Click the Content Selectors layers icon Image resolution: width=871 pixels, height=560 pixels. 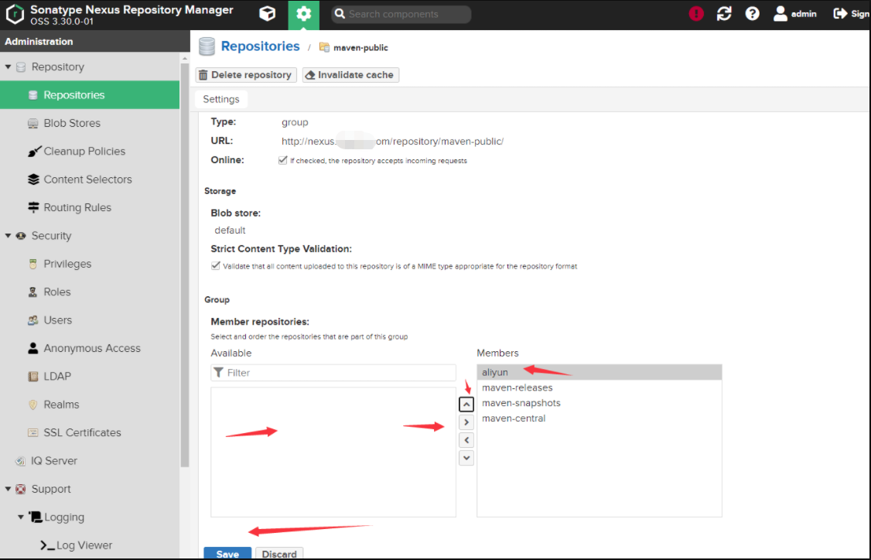click(33, 179)
